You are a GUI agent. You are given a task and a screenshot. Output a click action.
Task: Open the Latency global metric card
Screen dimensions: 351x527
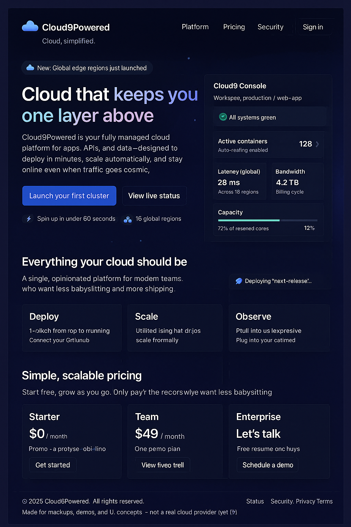240,181
